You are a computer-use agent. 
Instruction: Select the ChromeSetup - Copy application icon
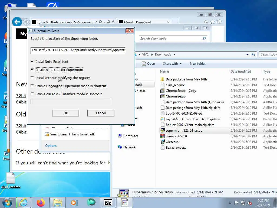point(162,91)
